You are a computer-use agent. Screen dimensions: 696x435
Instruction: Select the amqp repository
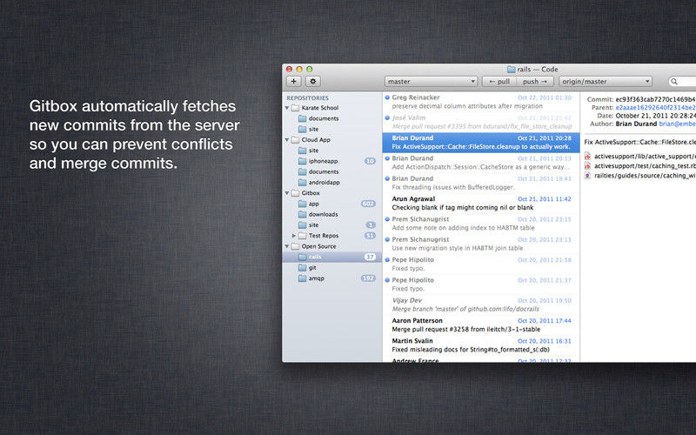(x=332, y=278)
